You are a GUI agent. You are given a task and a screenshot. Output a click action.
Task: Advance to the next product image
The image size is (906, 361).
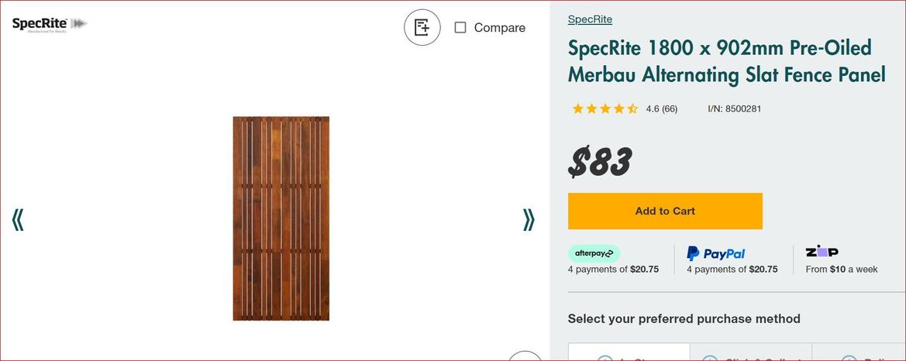tap(529, 220)
